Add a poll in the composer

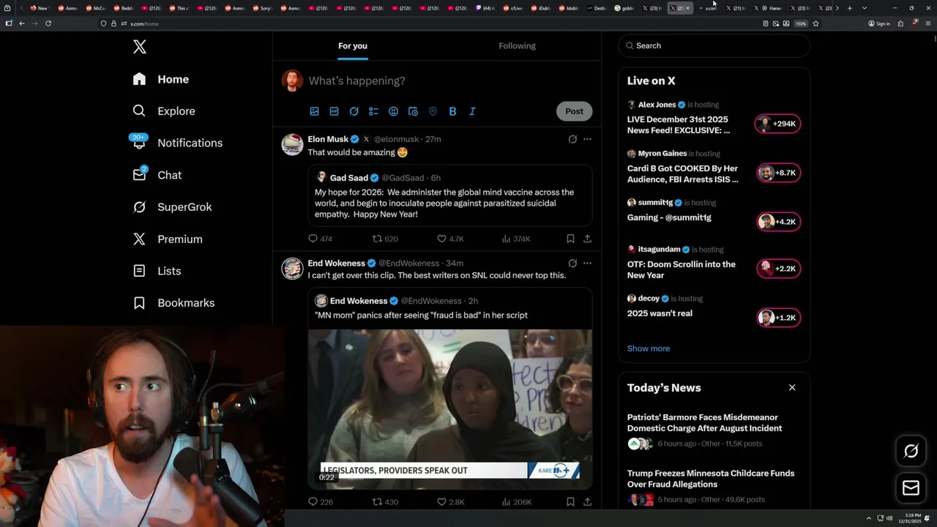373,111
